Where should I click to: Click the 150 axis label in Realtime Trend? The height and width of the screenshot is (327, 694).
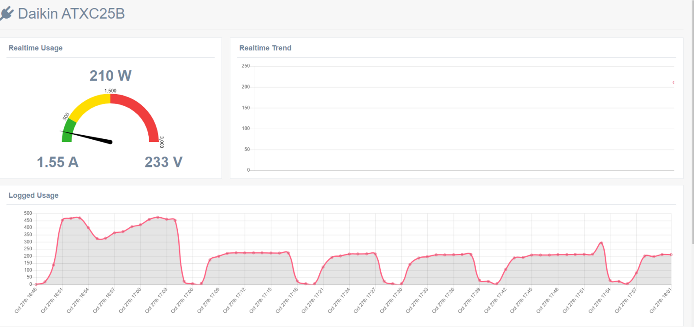coord(246,108)
